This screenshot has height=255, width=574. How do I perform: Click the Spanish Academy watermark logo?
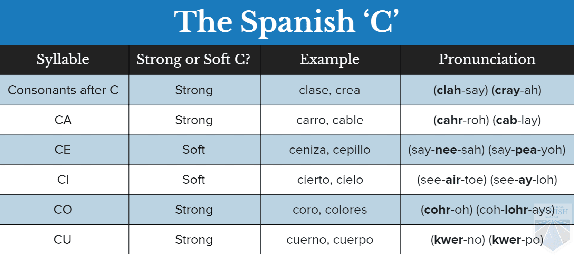point(553,226)
